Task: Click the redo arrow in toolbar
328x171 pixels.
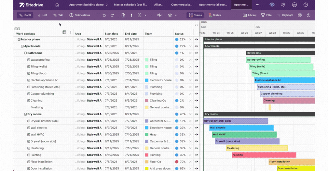Action: [x=112, y=15]
